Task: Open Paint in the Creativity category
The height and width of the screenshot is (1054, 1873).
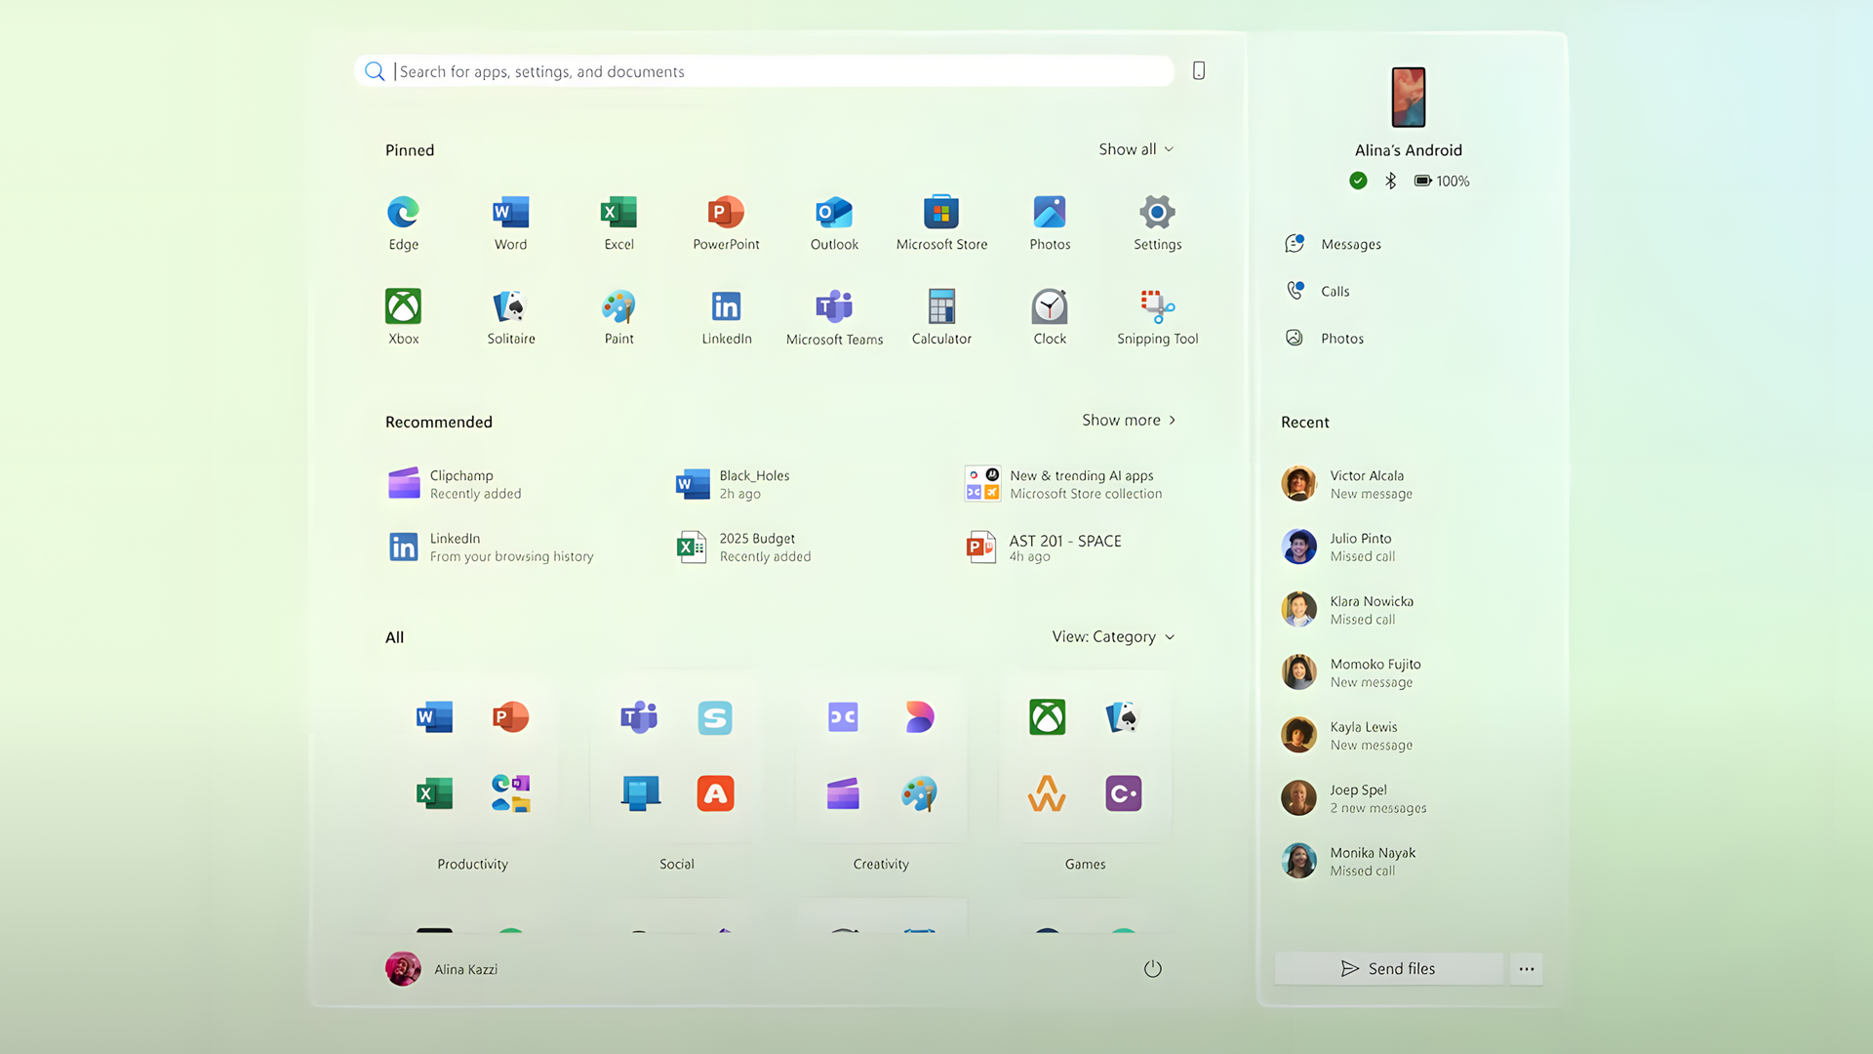Action: coord(919,793)
